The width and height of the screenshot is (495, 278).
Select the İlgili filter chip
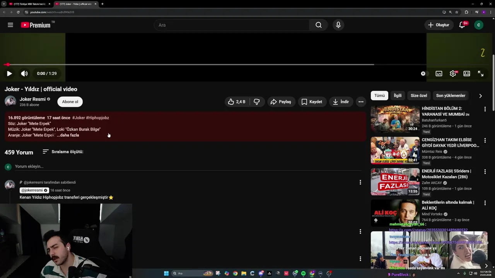[x=398, y=95]
